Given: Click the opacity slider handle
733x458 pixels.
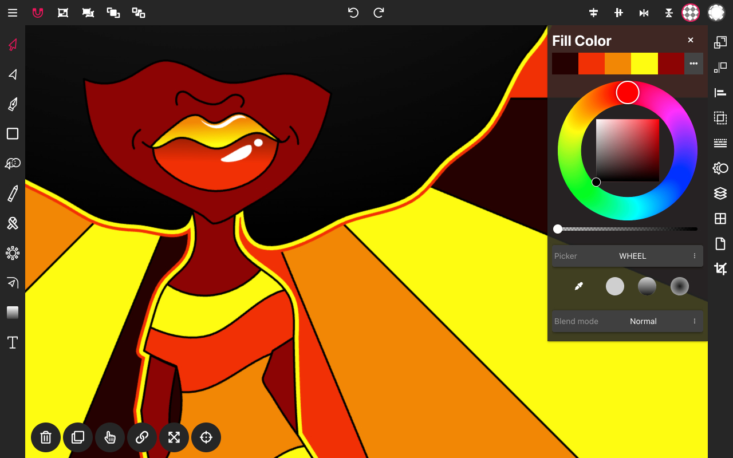Looking at the screenshot, I should point(558,229).
